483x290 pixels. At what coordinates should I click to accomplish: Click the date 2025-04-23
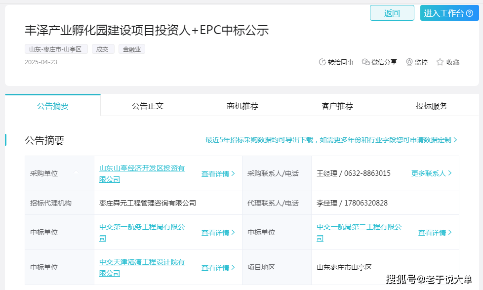pyautogui.click(x=41, y=62)
